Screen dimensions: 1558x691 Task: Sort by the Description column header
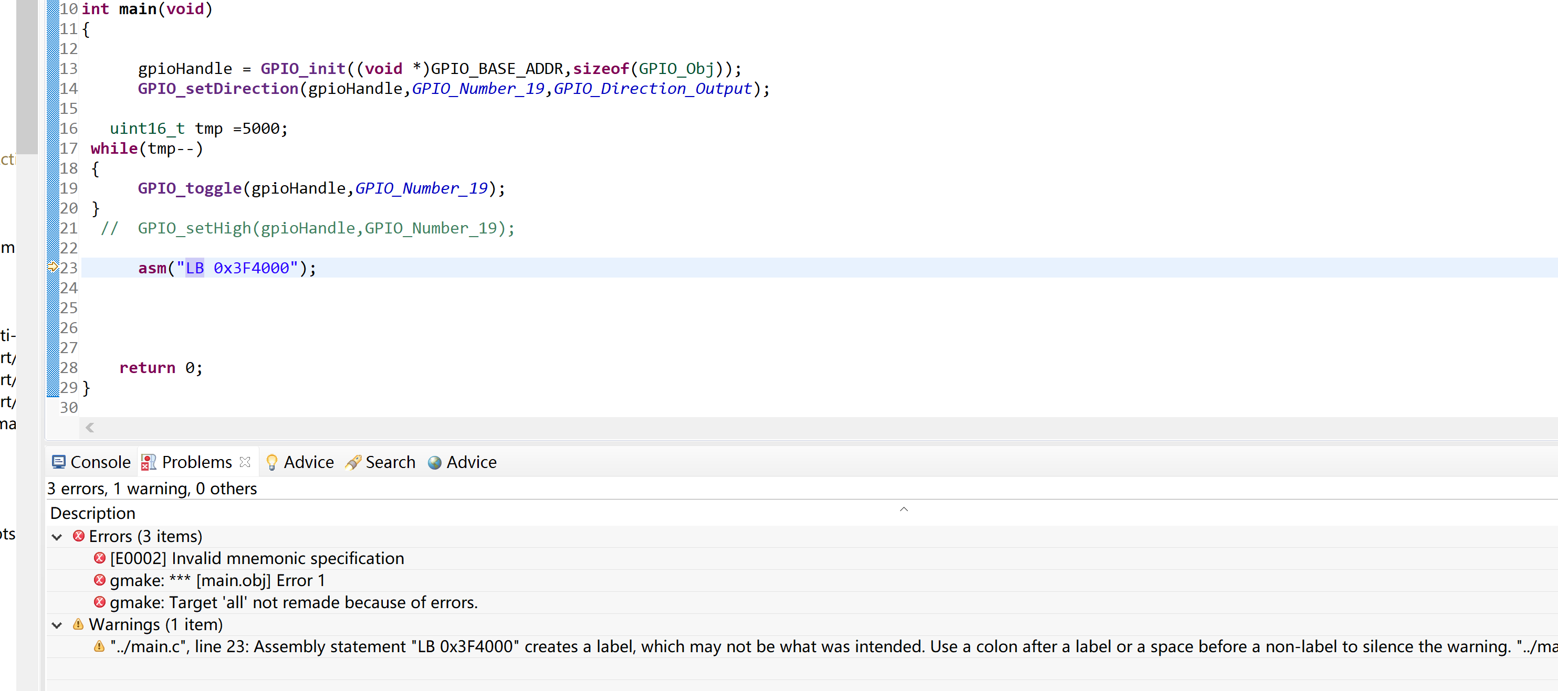92,513
